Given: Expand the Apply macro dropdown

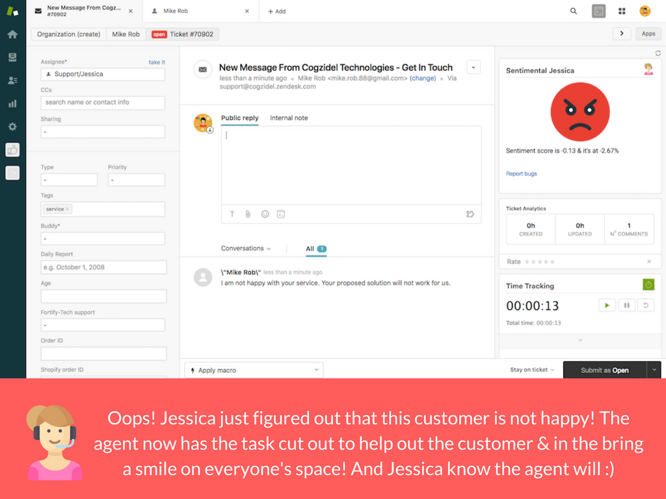Looking at the screenshot, I should [254, 370].
